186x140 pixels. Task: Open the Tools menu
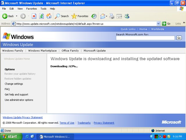43,9
